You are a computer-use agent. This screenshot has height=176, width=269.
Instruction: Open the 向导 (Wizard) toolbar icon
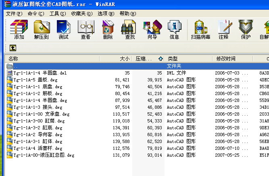[x=152, y=27]
